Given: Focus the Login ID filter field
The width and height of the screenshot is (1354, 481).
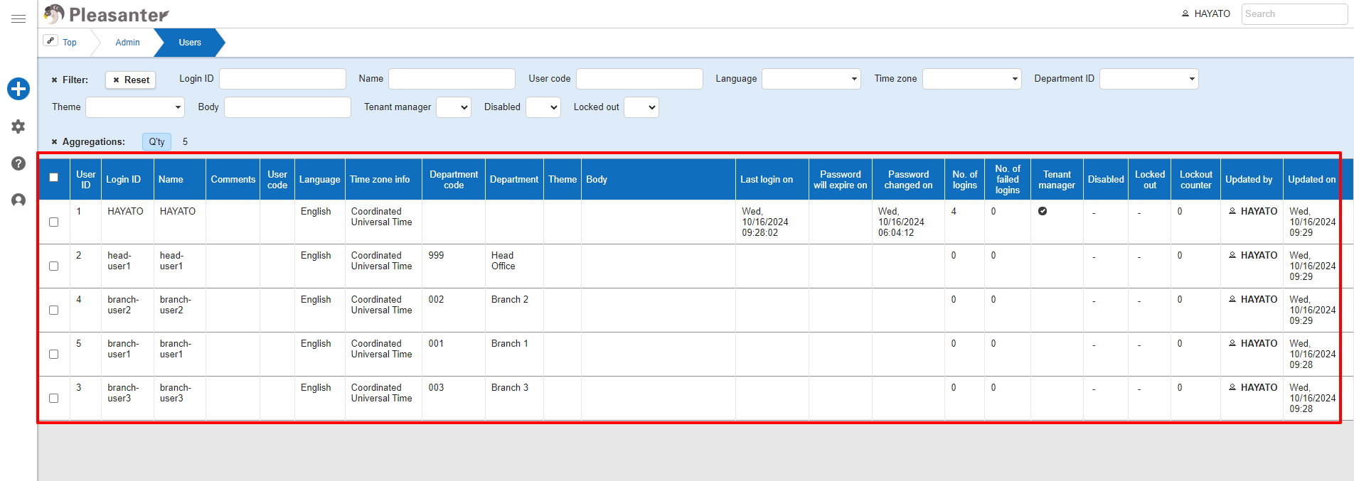Looking at the screenshot, I should [x=282, y=79].
